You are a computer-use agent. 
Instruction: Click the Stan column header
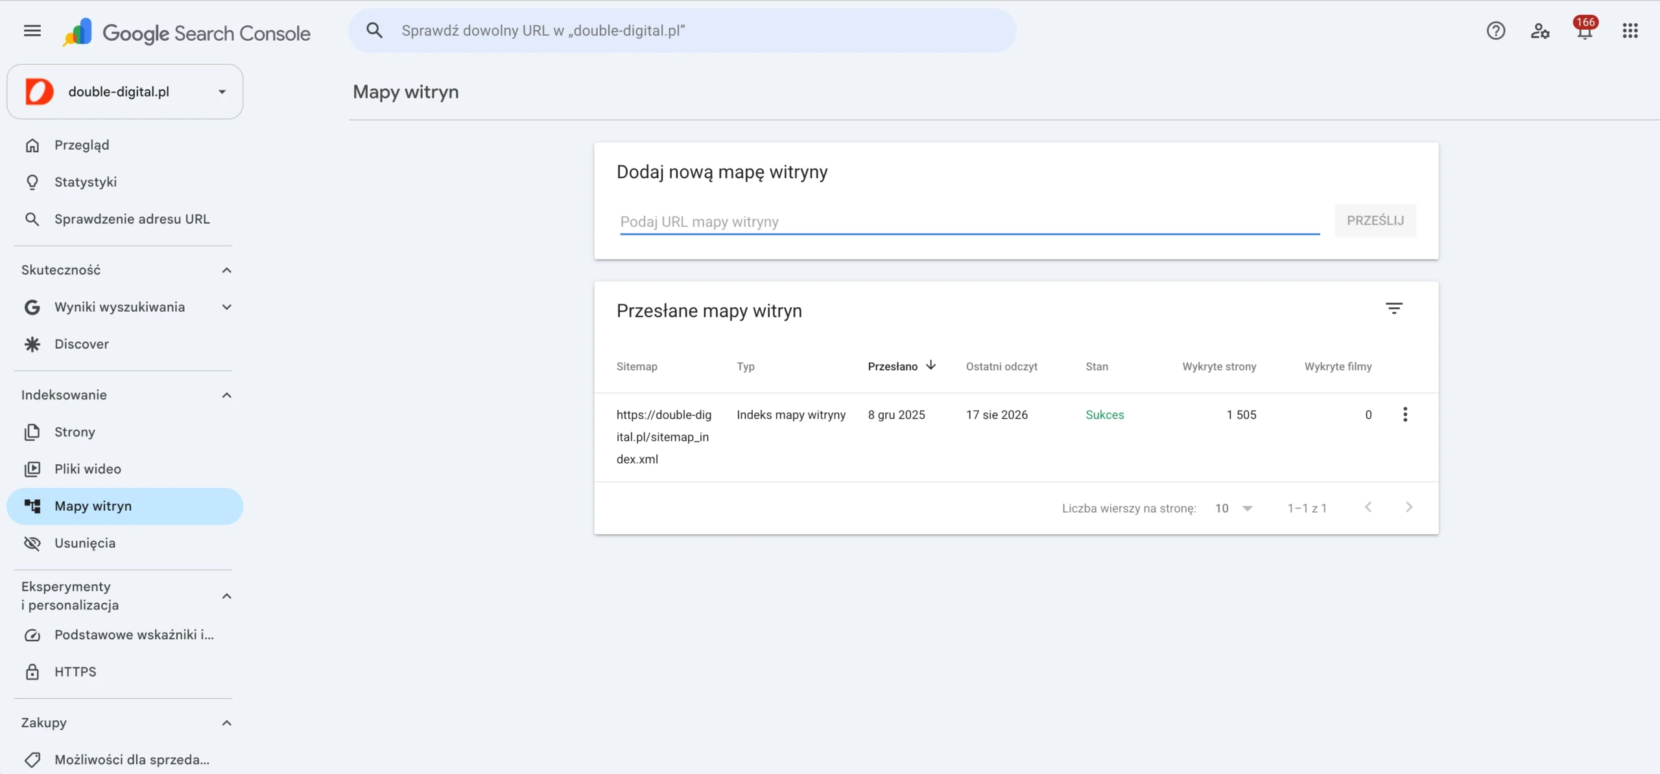[x=1097, y=366]
